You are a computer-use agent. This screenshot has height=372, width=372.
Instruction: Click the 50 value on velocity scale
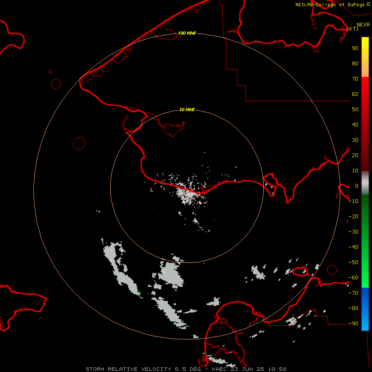point(355,110)
